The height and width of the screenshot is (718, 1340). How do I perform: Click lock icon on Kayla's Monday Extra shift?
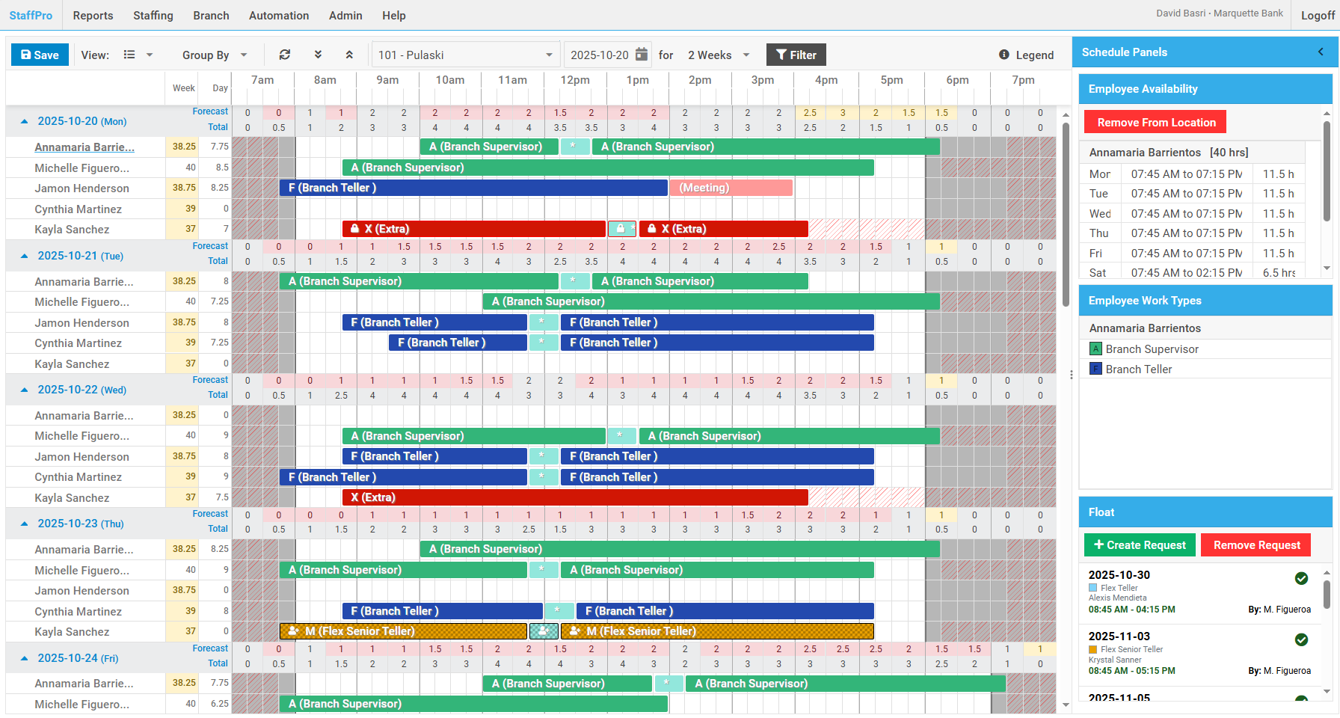point(355,229)
